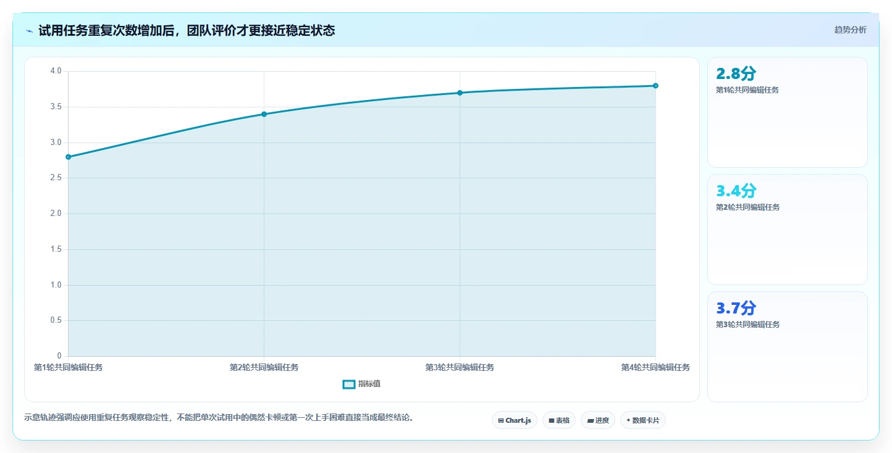This screenshot has height=453, width=892.
Task: Click the 表格 tag
Action: [x=559, y=420]
